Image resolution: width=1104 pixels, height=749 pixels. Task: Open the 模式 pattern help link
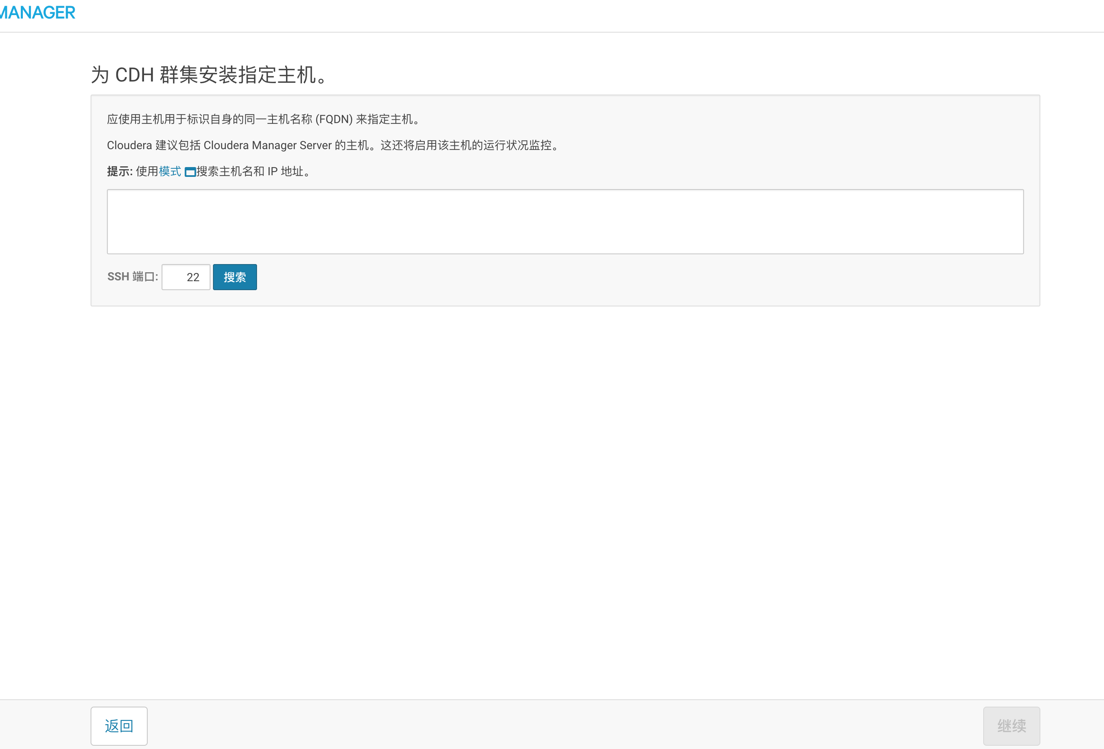pos(170,171)
